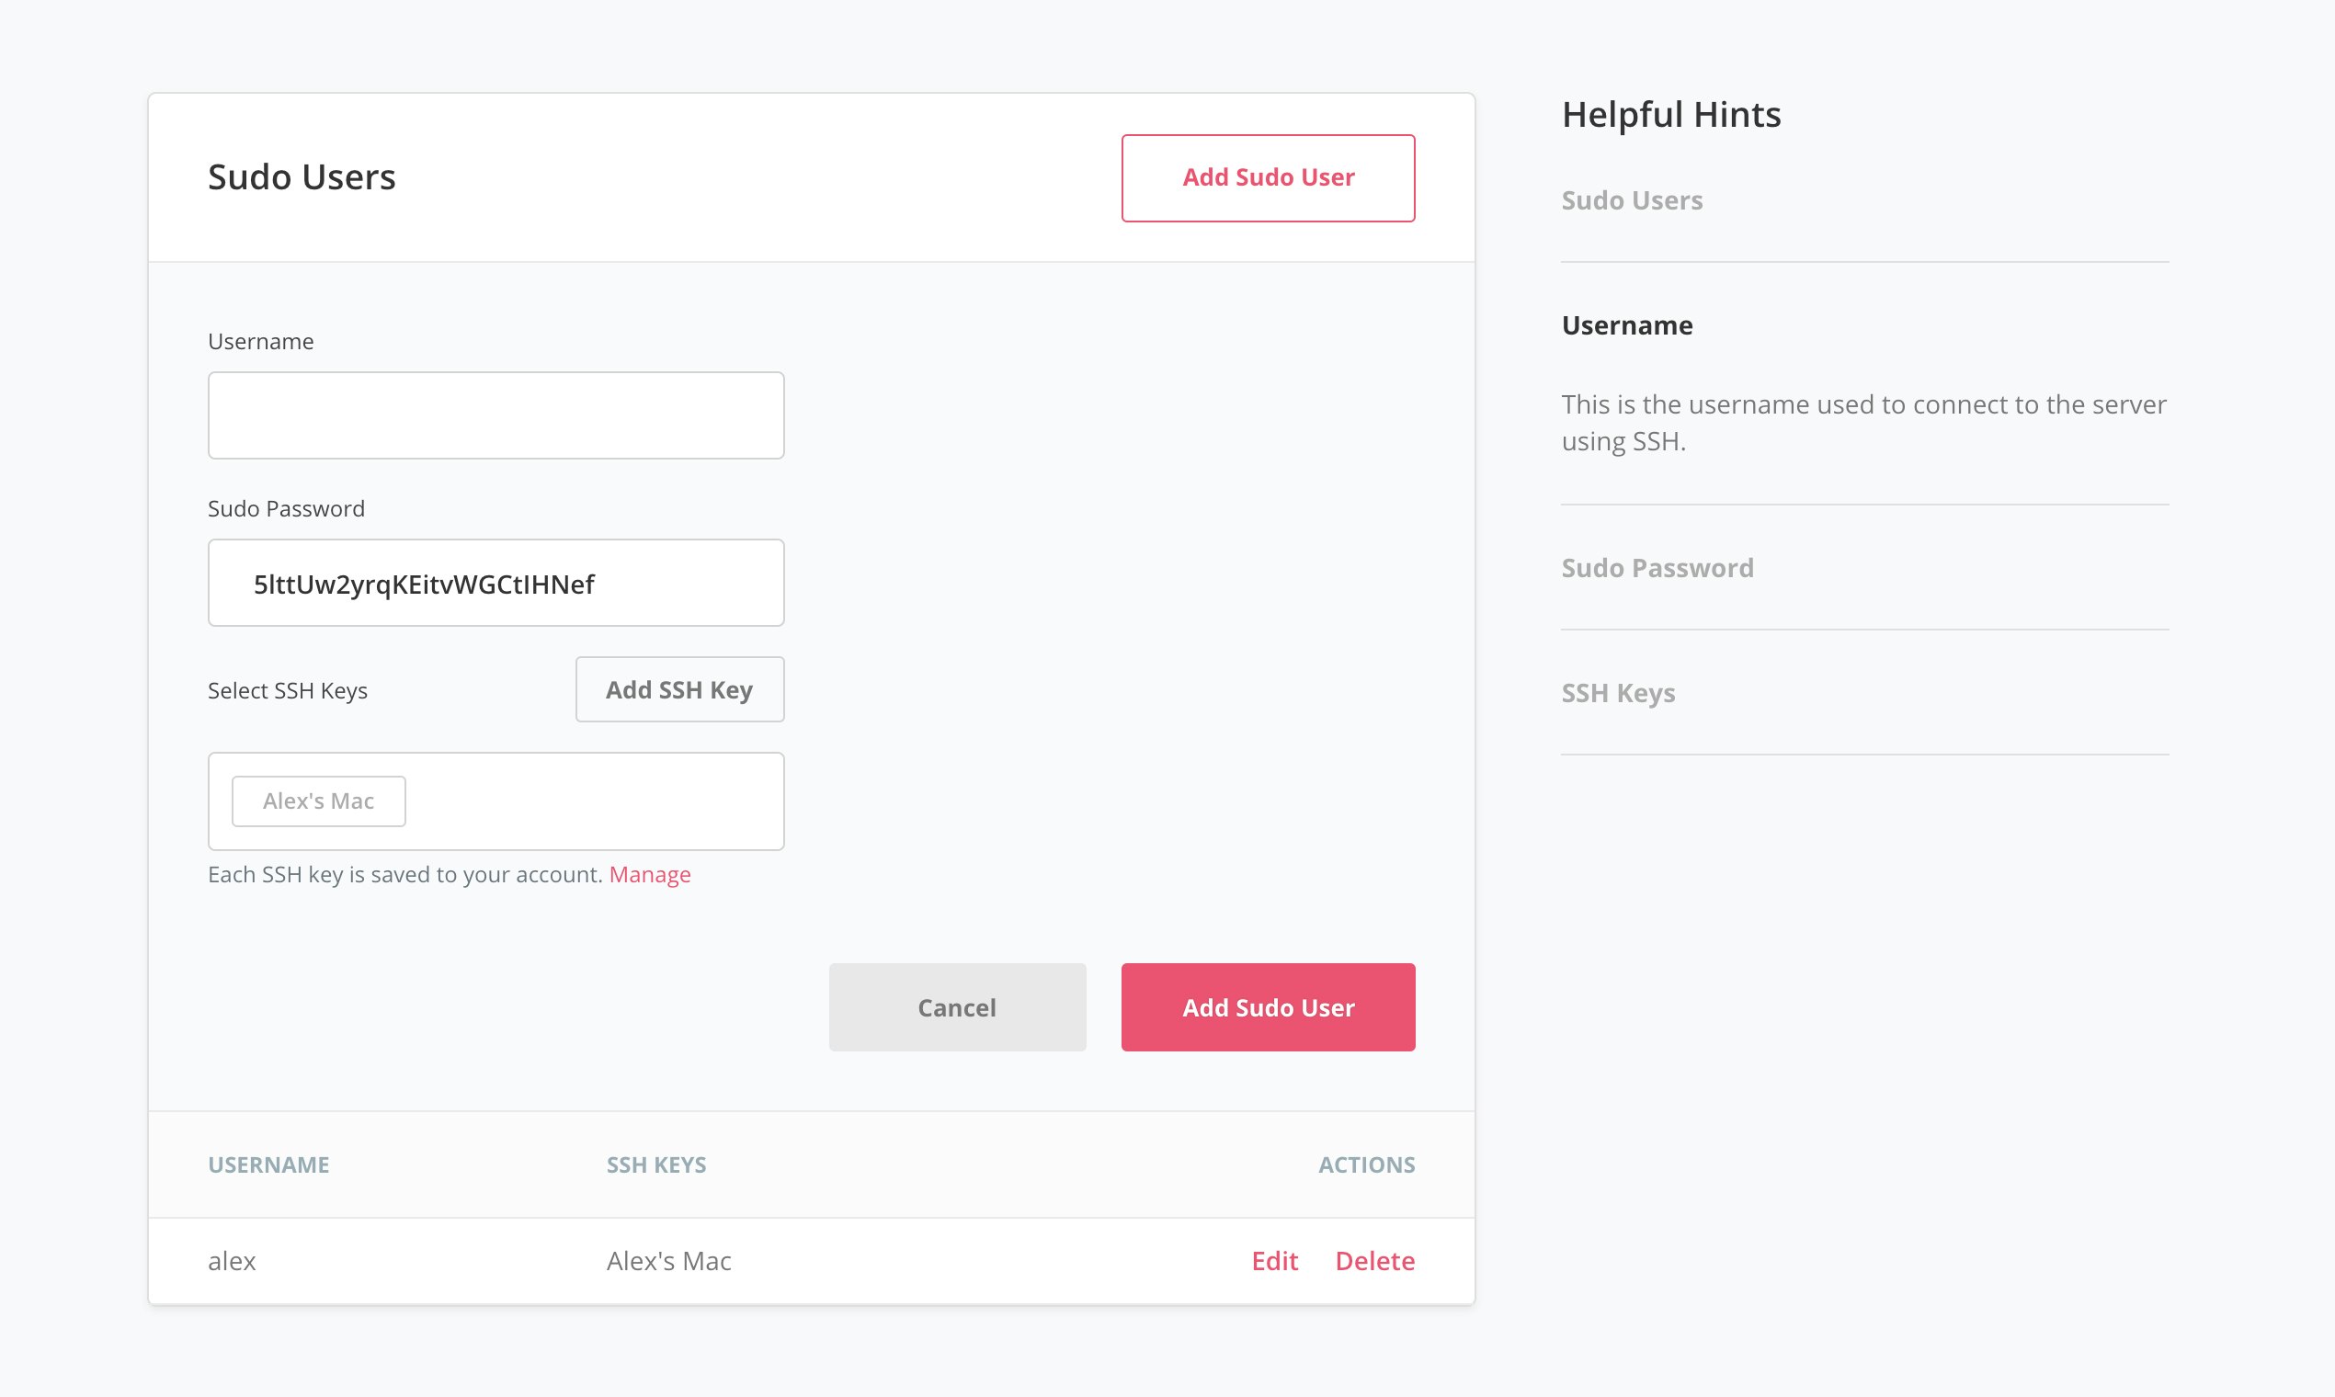
Task: Select the Sudo Password text field
Action: 495,582
